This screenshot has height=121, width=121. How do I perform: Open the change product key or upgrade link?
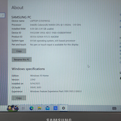click(40, 105)
